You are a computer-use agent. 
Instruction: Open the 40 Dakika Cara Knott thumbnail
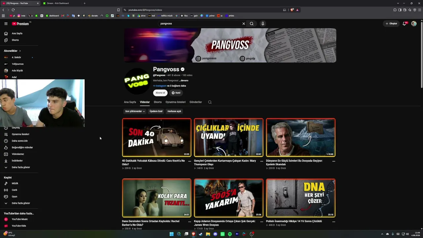pos(157,138)
